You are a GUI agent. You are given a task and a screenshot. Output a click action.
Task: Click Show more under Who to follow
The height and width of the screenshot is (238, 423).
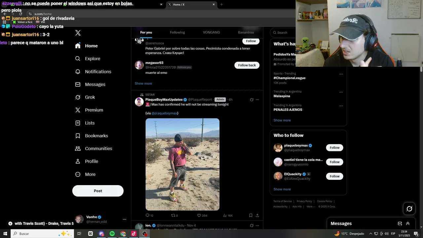click(282, 189)
